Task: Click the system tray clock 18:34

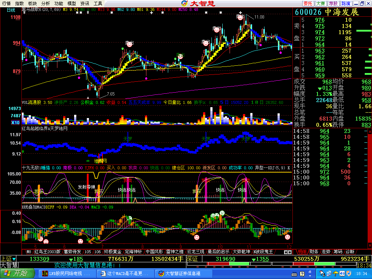Action: click(360, 274)
